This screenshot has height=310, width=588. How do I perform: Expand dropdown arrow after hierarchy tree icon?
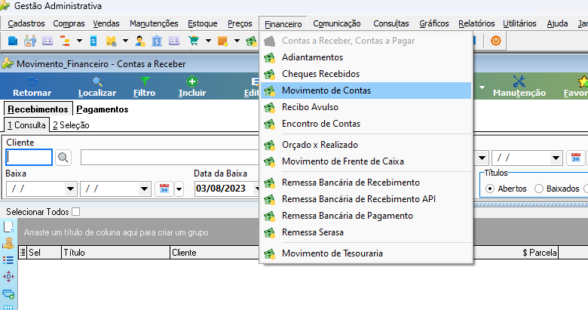tap(79, 41)
